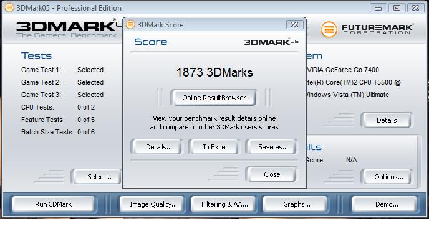Click the 'Game Test 3:' label

tap(41, 95)
